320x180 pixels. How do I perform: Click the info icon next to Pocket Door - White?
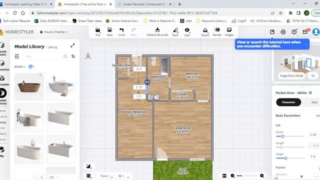[x=310, y=92]
